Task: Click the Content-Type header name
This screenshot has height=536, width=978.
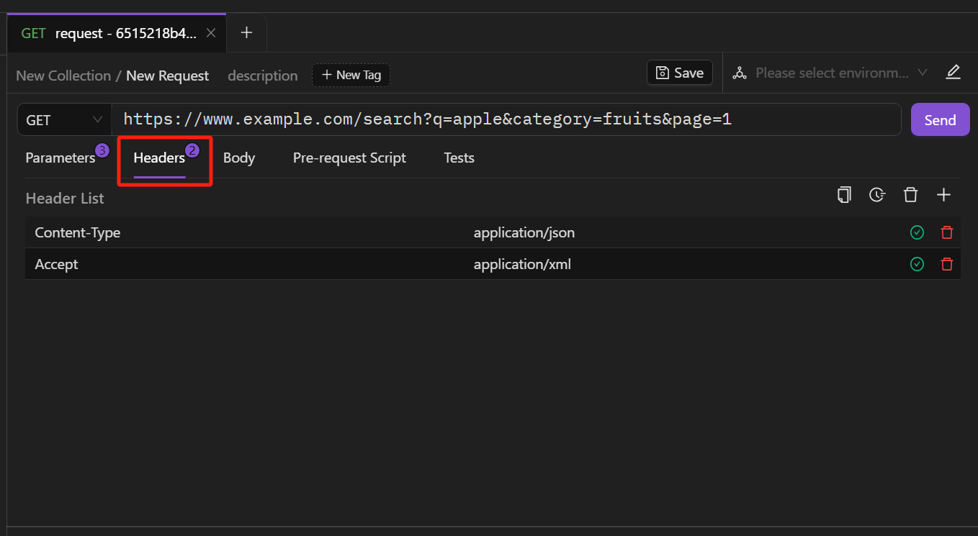Action: pos(78,232)
